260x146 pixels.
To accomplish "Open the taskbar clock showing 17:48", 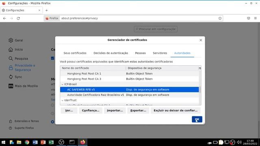I will [x=250, y=142].
